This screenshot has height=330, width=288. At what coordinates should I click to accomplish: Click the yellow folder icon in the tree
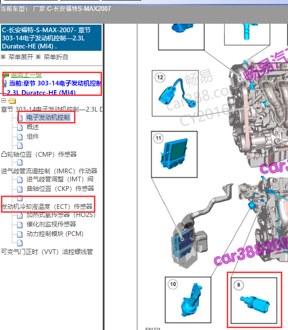click(x=12, y=101)
